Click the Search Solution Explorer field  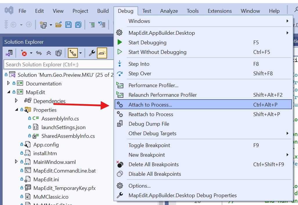58,65
